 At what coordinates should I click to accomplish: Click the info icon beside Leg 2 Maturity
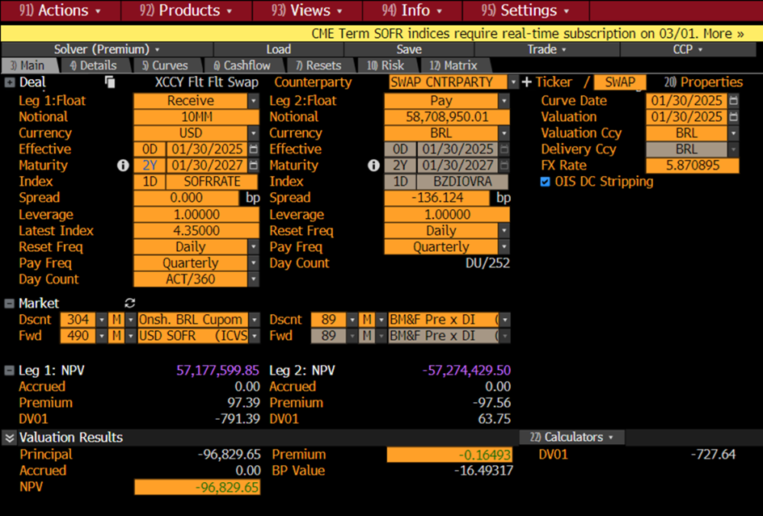click(x=373, y=166)
